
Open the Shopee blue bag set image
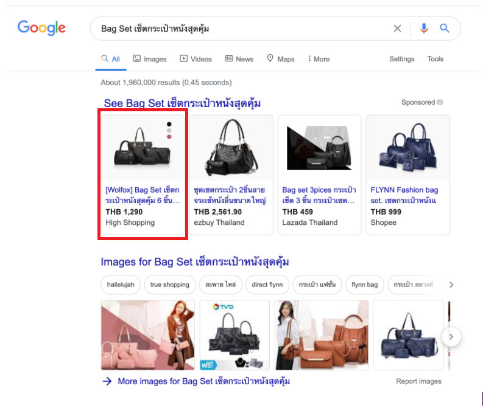pyautogui.click(x=407, y=148)
